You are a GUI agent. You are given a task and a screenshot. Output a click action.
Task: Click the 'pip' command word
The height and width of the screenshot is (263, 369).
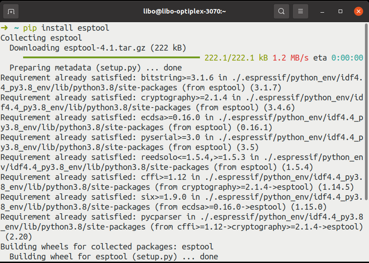30,28
